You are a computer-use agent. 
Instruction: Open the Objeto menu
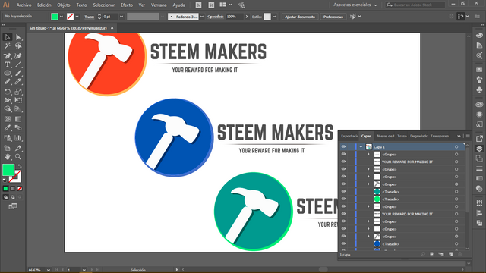click(x=64, y=5)
